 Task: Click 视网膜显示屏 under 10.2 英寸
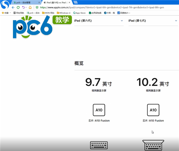(x=153, y=91)
